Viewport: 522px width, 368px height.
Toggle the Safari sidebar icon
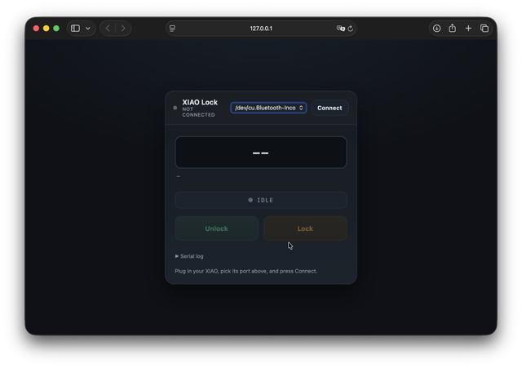(x=75, y=29)
